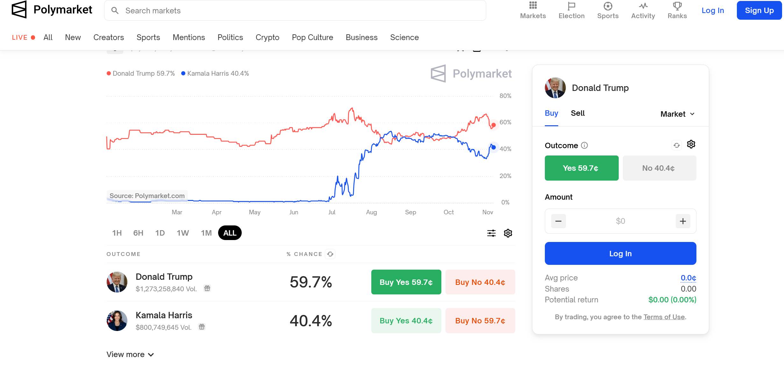Open chart settings gear below graph

pyautogui.click(x=508, y=233)
